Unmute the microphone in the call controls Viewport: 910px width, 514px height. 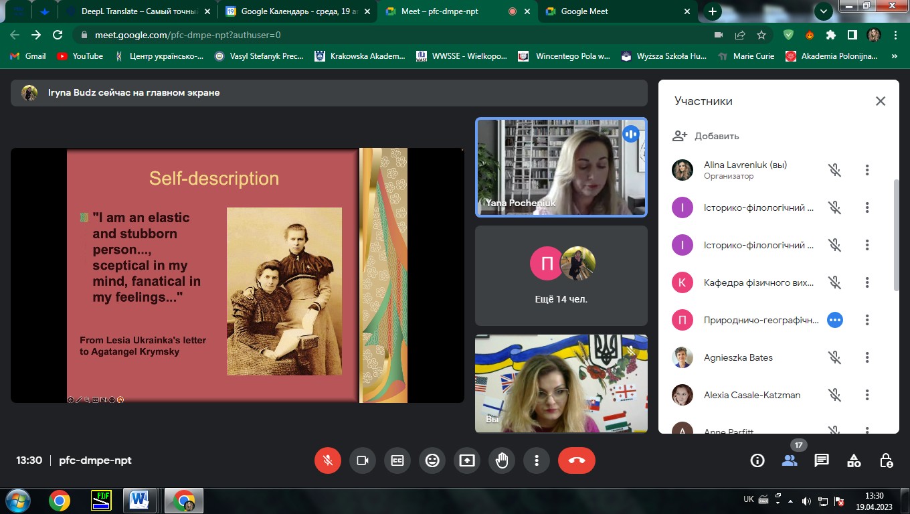[328, 460]
